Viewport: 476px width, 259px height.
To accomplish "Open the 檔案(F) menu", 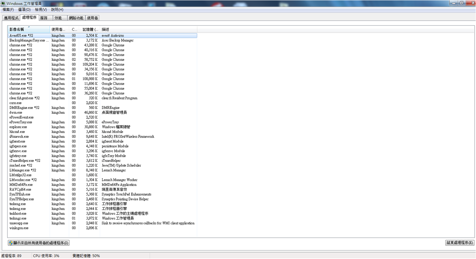I will (x=8, y=10).
